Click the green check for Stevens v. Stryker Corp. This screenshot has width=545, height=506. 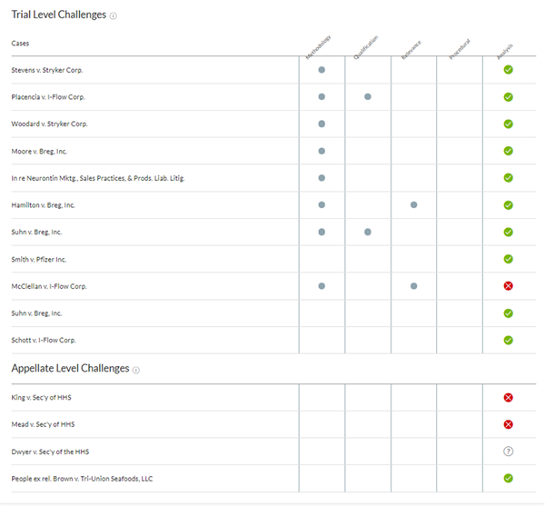pos(508,70)
